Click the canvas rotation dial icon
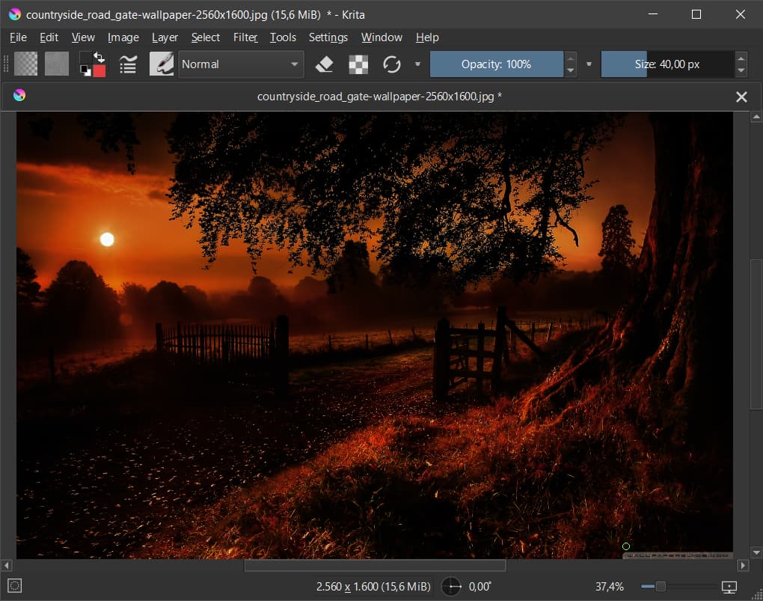The width and height of the screenshot is (763, 601). pos(451,587)
